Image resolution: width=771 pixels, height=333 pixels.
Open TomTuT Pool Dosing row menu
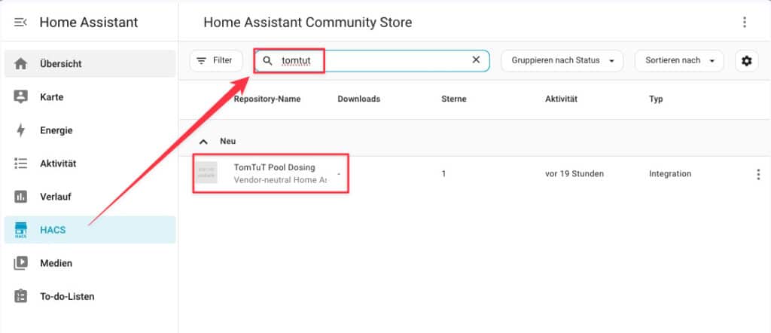757,174
